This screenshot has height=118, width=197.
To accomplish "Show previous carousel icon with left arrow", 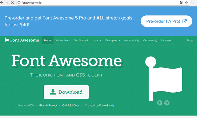I will [160, 103].
